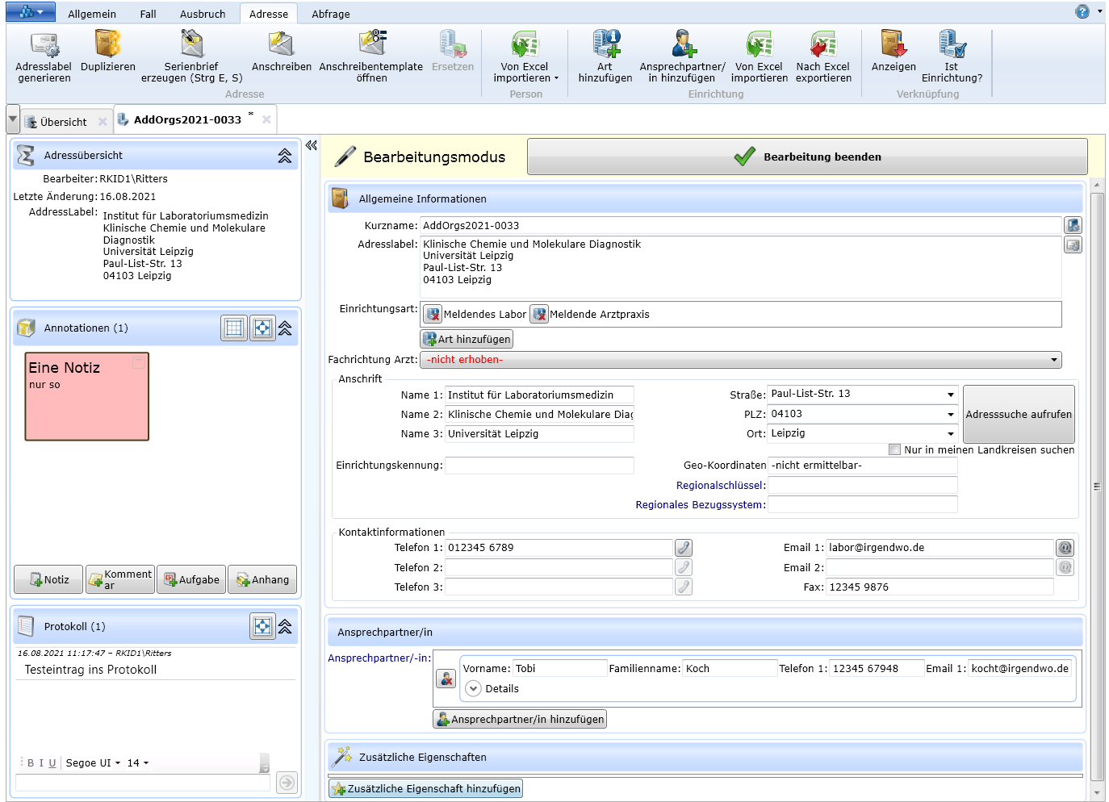
Task: Click the Bearbeitung beenden button
Action: coord(807,157)
